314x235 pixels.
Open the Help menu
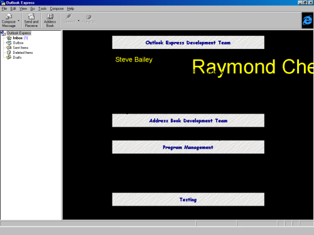[x=70, y=9]
